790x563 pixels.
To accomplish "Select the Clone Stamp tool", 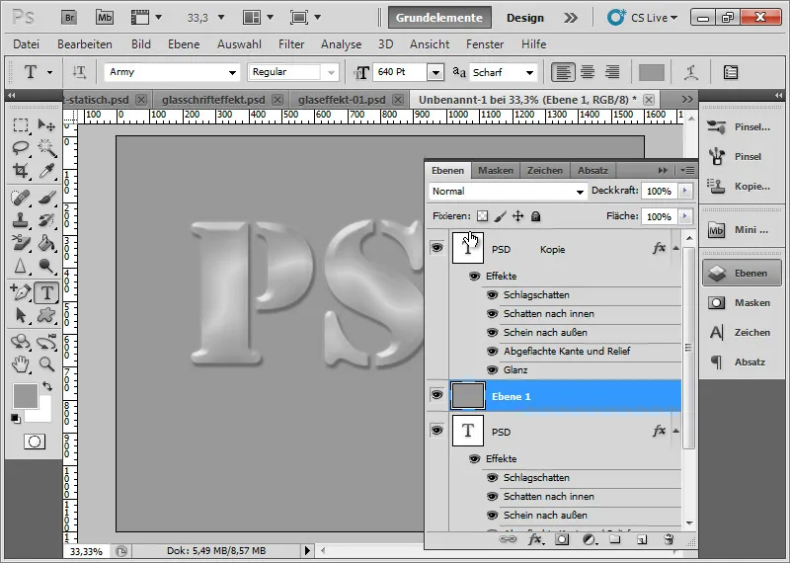I will tap(21, 220).
